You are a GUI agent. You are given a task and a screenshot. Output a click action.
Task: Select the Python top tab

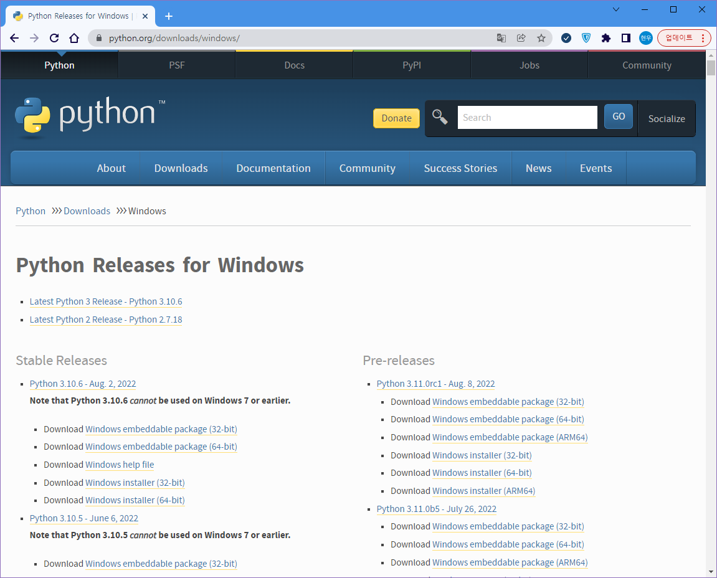click(x=59, y=65)
